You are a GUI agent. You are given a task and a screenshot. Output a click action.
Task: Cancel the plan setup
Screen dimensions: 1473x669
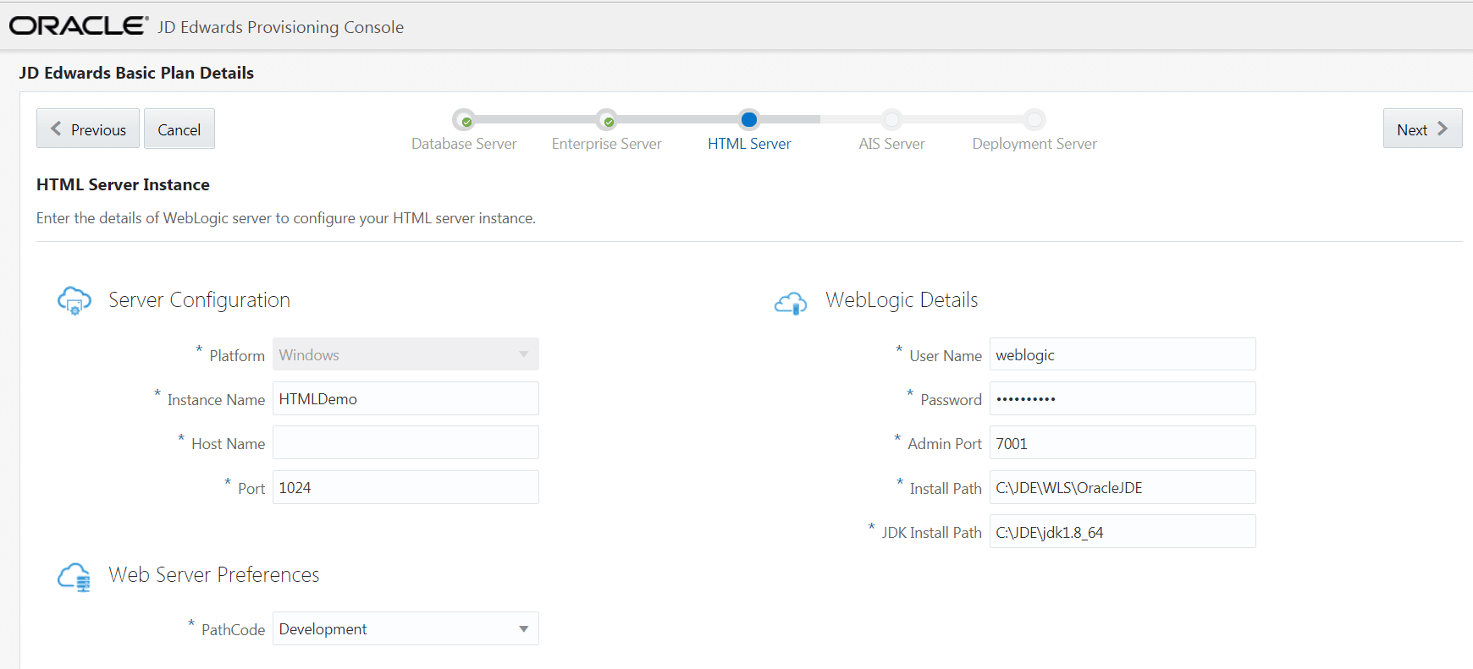pos(179,129)
